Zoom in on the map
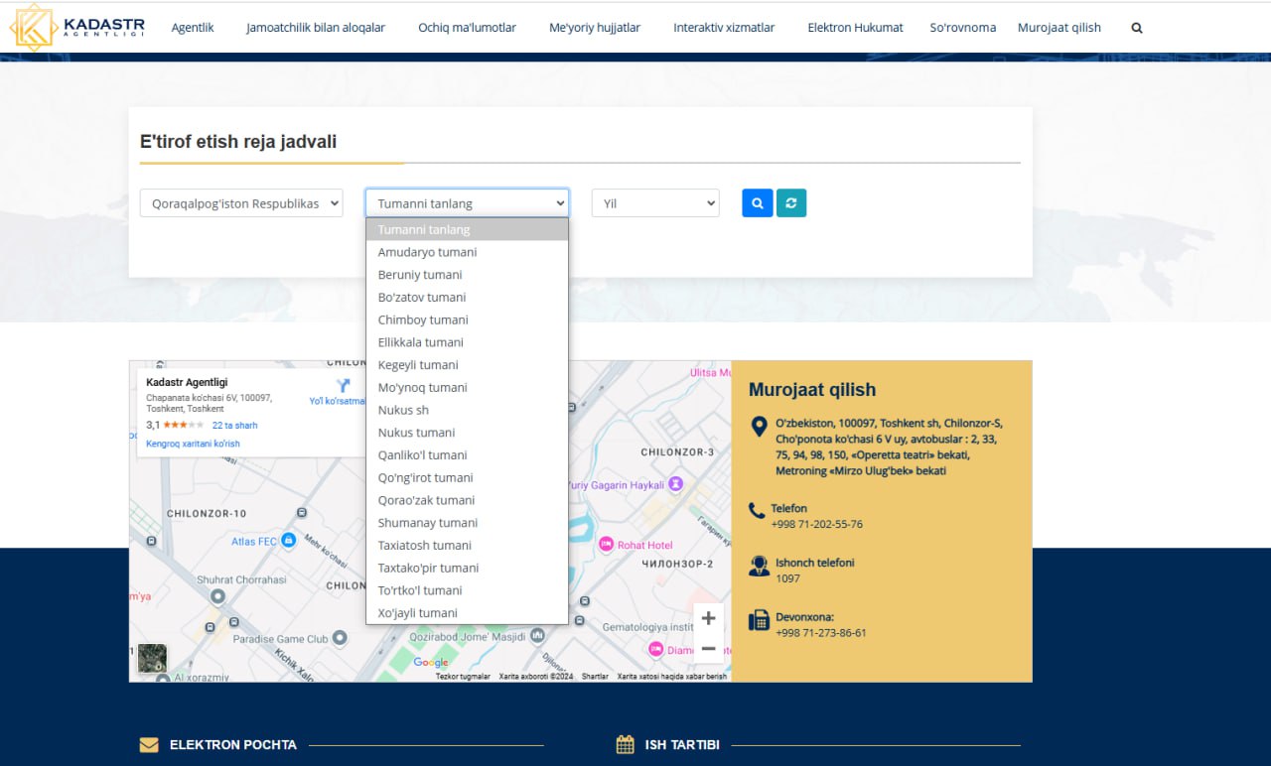Image resolution: width=1271 pixels, height=766 pixels. pos(708,618)
